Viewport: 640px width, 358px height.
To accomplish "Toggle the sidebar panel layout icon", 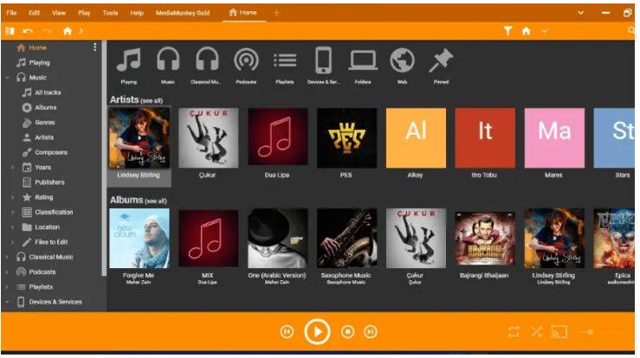I will pyautogui.click(x=10, y=31).
